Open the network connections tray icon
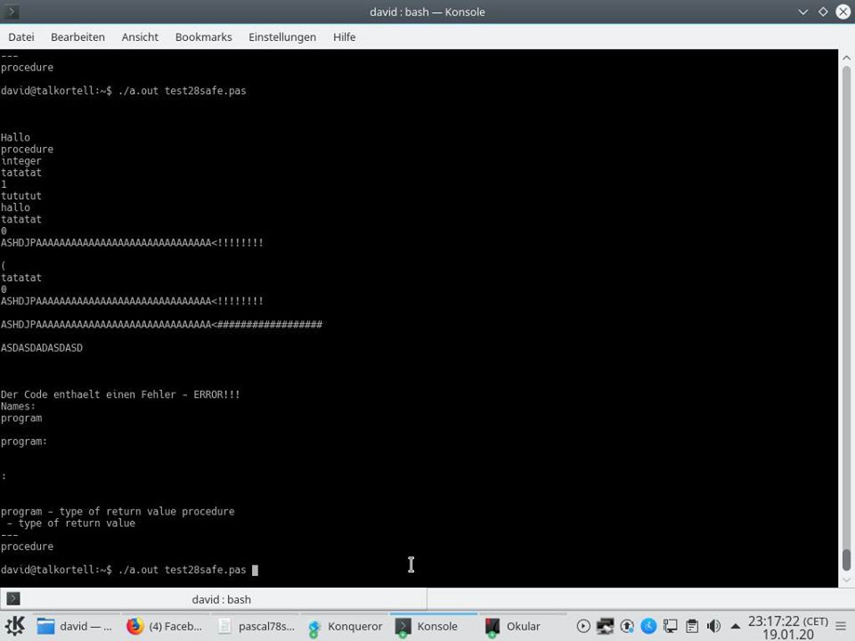 pos(606,626)
